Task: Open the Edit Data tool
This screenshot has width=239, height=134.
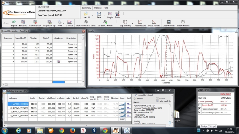Action: pos(23,22)
